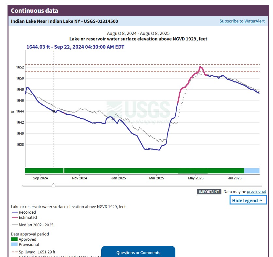Click the Indian Lake station title

(x=64, y=21)
